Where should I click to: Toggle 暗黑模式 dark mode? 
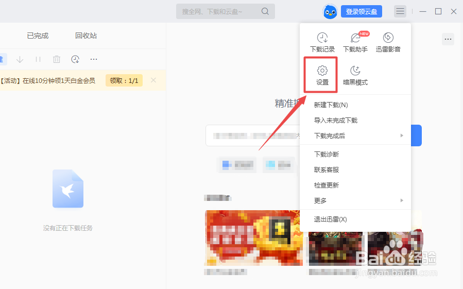point(355,75)
